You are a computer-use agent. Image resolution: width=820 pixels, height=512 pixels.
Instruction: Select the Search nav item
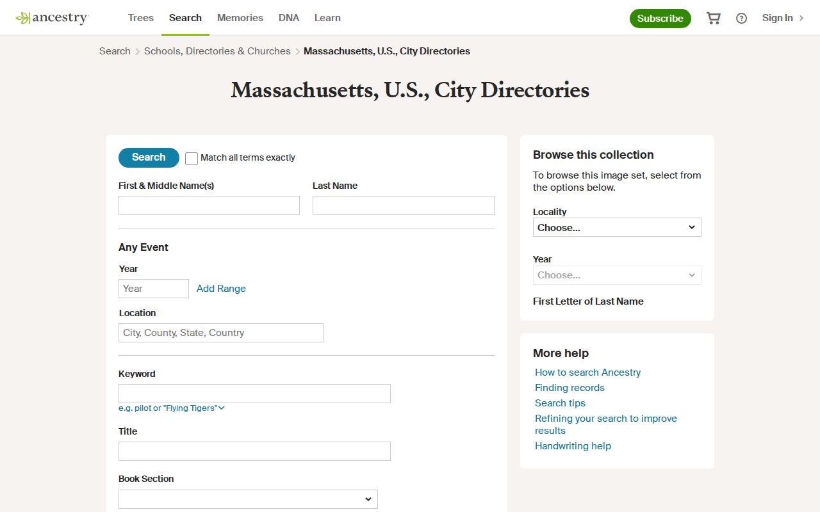185,18
